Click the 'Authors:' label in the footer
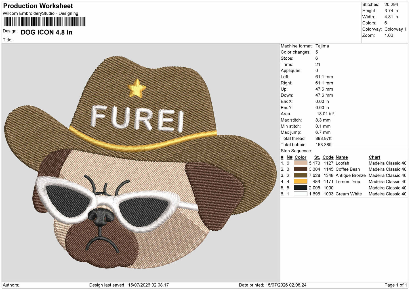This screenshot has height=290, width=410. tap(11, 285)
